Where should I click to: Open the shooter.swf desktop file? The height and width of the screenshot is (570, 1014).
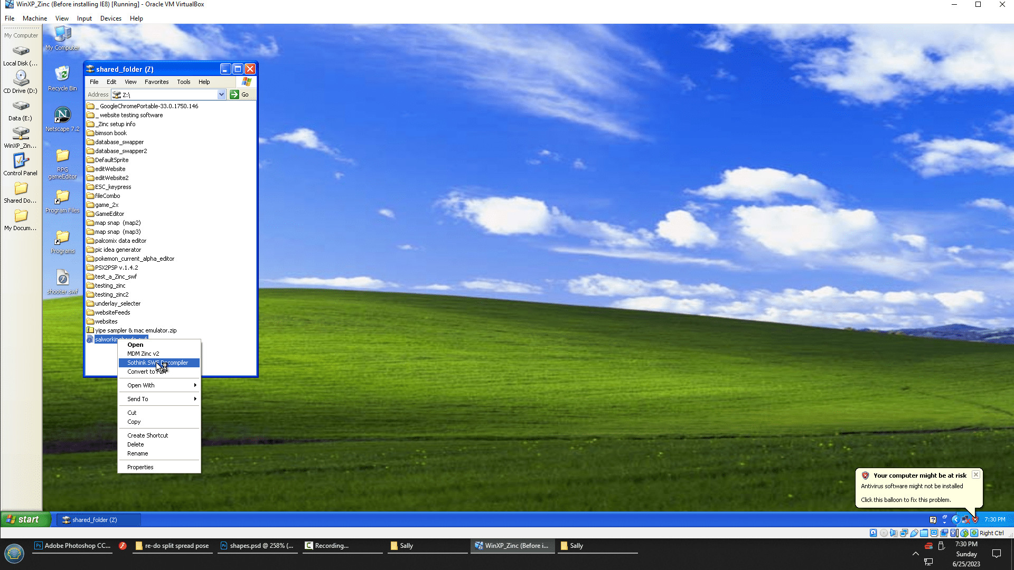62,281
